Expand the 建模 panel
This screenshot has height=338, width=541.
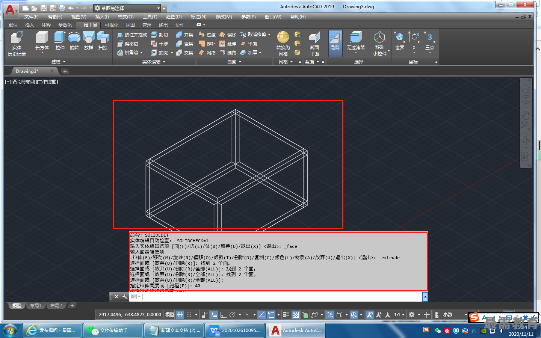pyautogui.click(x=58, y=62)
